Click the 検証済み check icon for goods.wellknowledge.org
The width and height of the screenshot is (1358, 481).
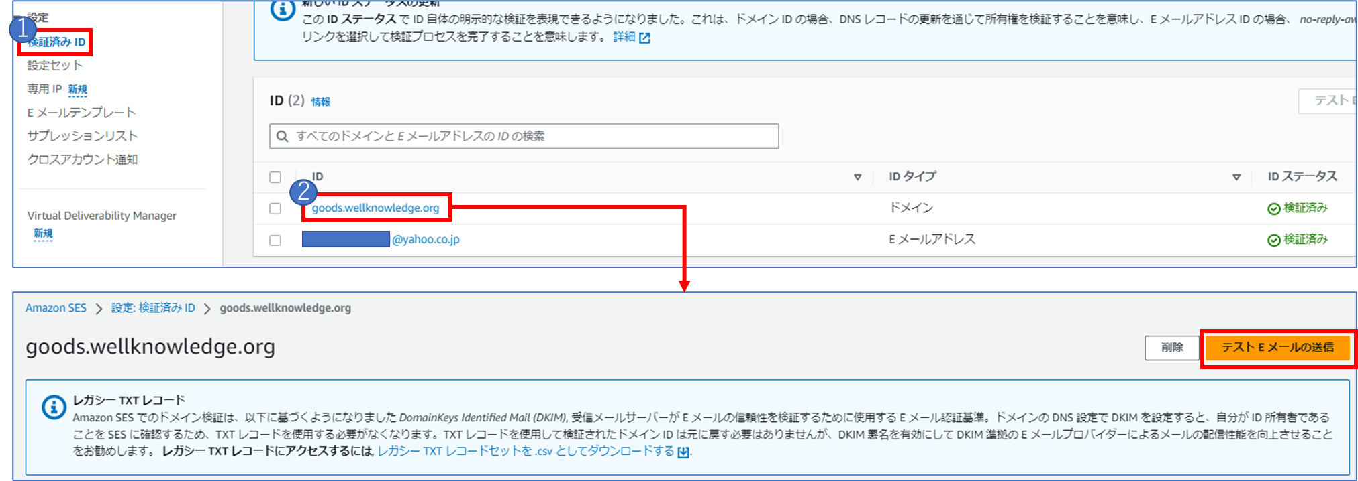tap(1273, 208)
